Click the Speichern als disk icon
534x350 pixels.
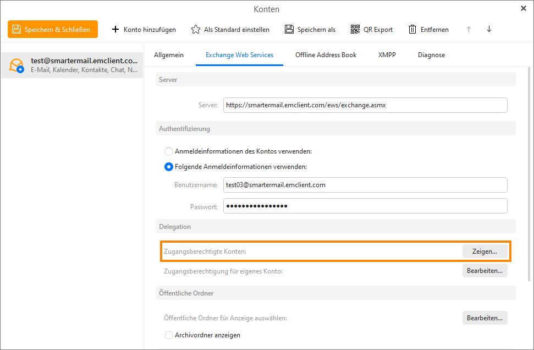tap(289, 29)
